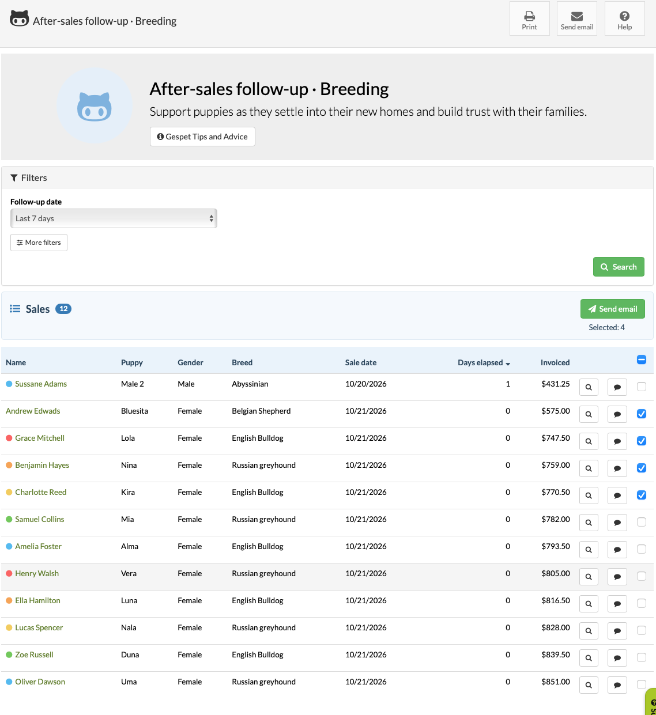Click the Invoiced column header
The image size is (656, 715).
pos(555,362)
